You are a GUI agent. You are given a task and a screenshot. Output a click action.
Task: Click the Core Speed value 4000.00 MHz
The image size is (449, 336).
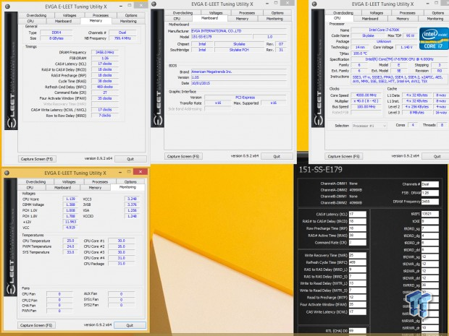[366, 95]
